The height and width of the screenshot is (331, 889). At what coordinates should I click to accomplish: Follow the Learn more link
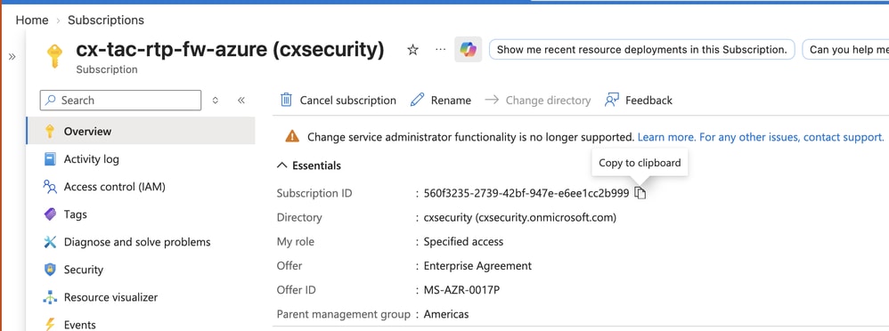(667, 137)
